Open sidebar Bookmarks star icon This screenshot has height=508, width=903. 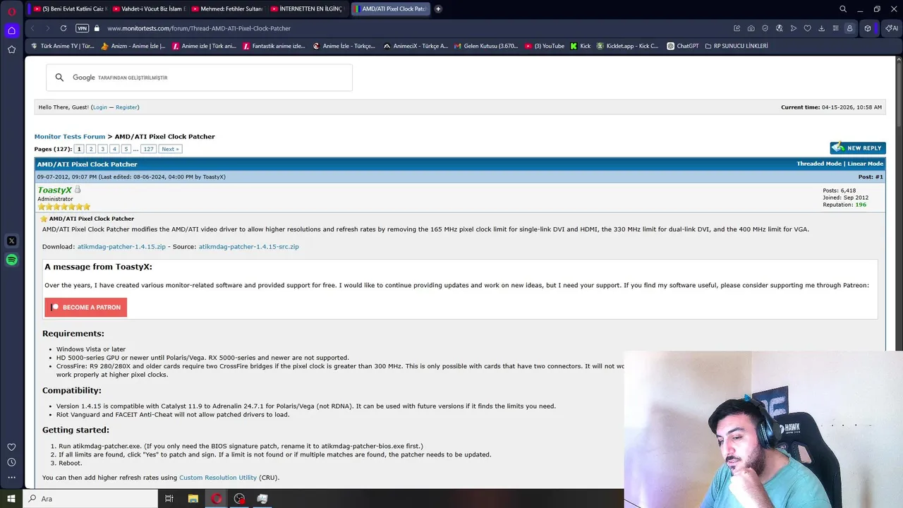click(11, 49)
